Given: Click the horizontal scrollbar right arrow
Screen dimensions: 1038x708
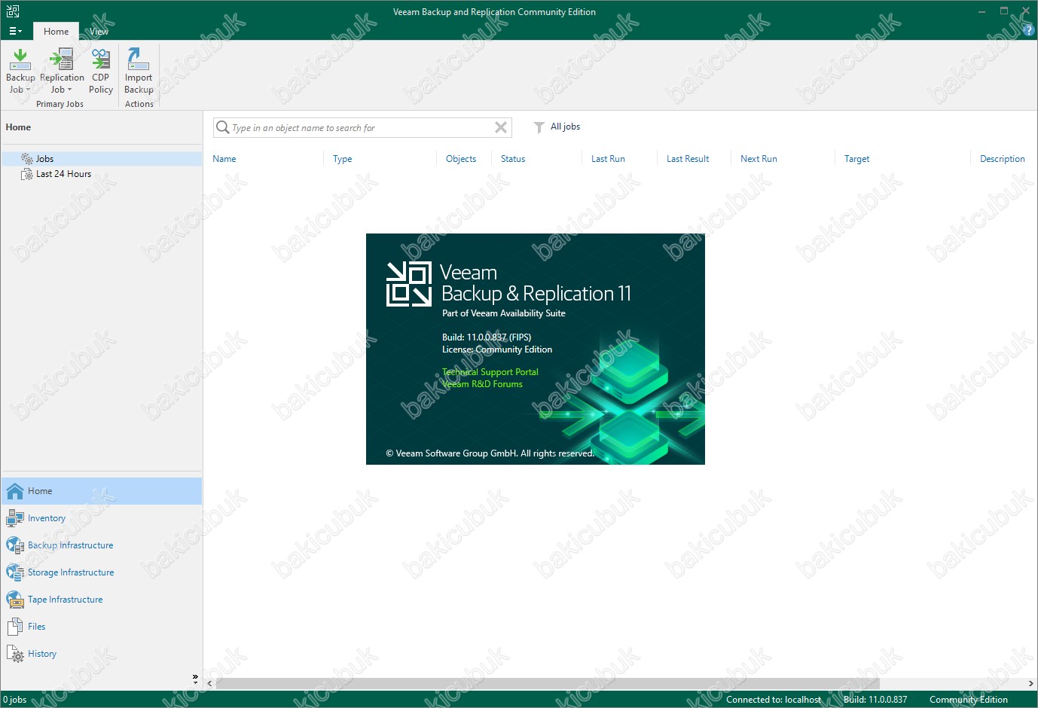Looking at the screenshot, I should (x=1031, y=684).
